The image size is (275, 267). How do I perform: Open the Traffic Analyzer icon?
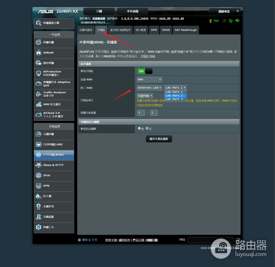[x=38, y=94]
